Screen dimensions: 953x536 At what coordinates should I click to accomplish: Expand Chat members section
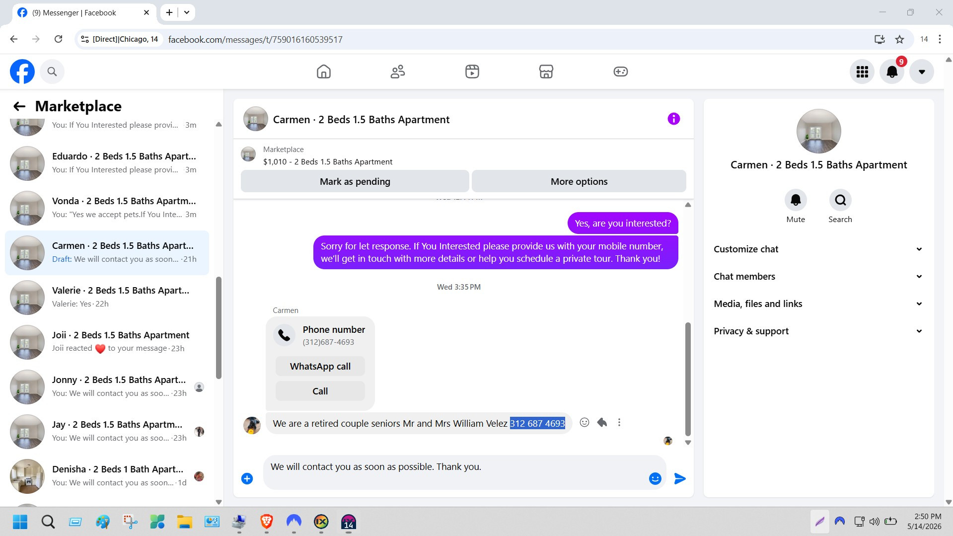(x=818, y=276)
